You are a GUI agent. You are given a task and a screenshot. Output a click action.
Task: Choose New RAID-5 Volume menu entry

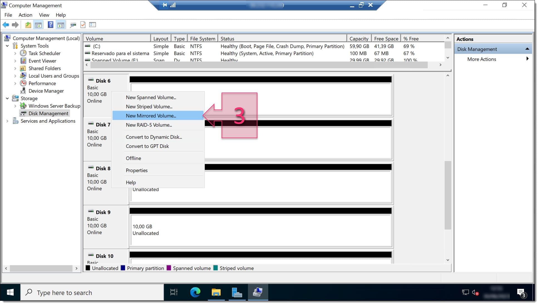click(x=158, y=125)
